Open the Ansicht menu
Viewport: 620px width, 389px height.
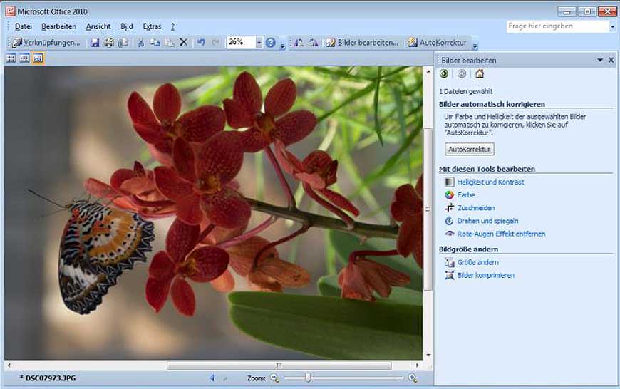pyautogui.click(x=98, y=26)
